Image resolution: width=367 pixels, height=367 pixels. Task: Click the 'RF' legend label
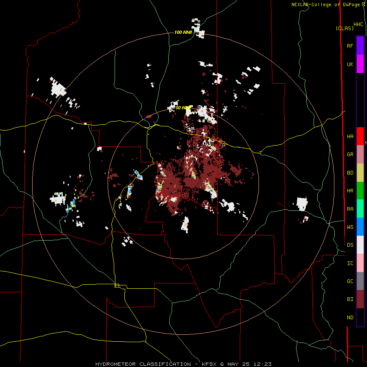350,46
